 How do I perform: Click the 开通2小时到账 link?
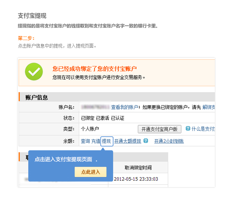tap(169, 141)
